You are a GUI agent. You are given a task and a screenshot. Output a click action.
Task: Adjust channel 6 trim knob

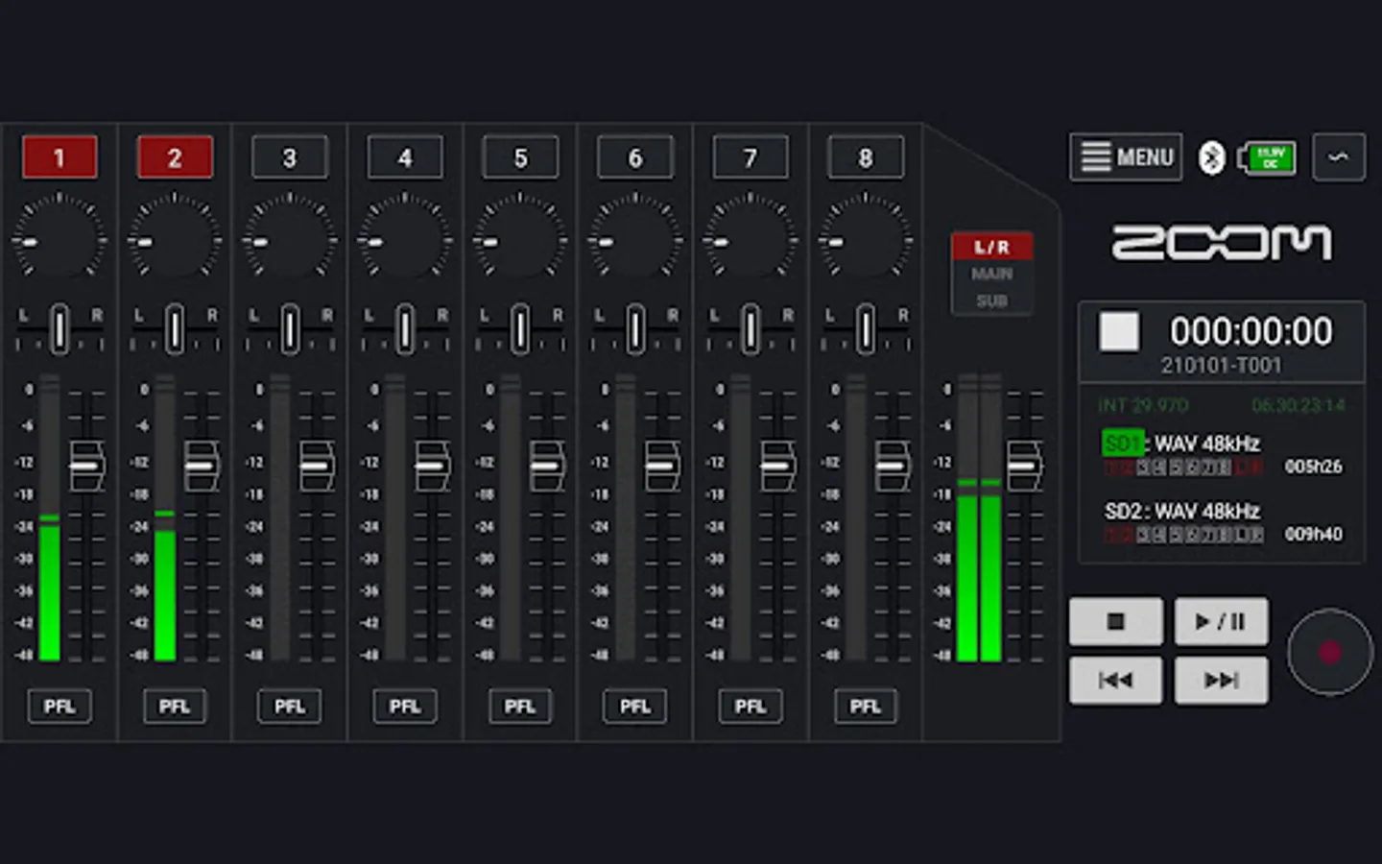(x=635, y=240)
